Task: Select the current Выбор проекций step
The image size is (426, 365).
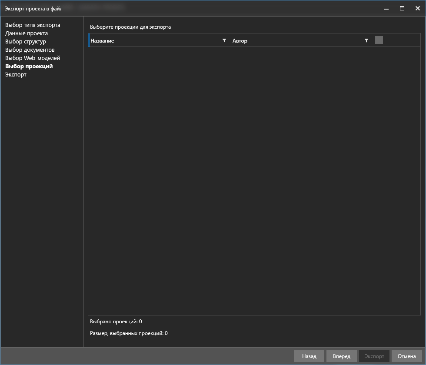Action: click(29, 66)
